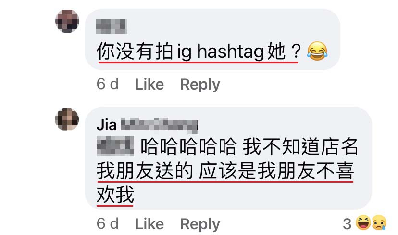
Task: Click the text 你没有拍 in first comment
Action: (x=135, y=51)
